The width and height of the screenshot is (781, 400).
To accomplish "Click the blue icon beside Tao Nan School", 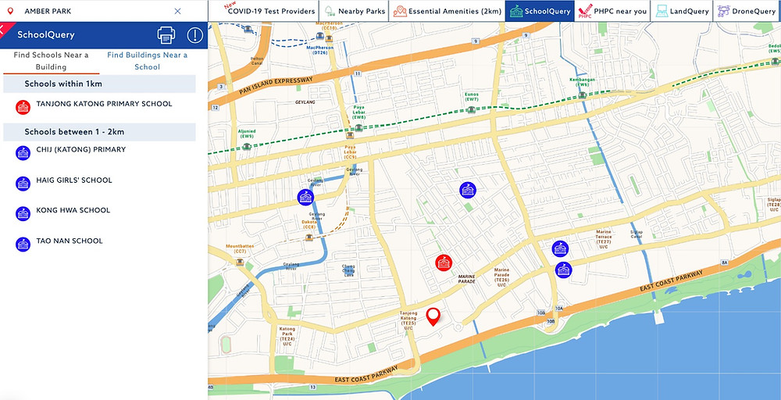I will [x=23, y=244].
